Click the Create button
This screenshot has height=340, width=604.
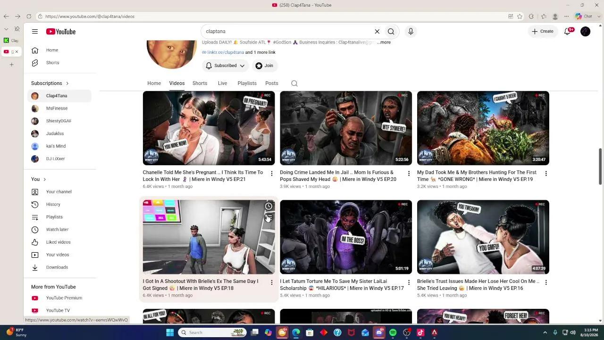pyautogui.click(x=543, y=32)
